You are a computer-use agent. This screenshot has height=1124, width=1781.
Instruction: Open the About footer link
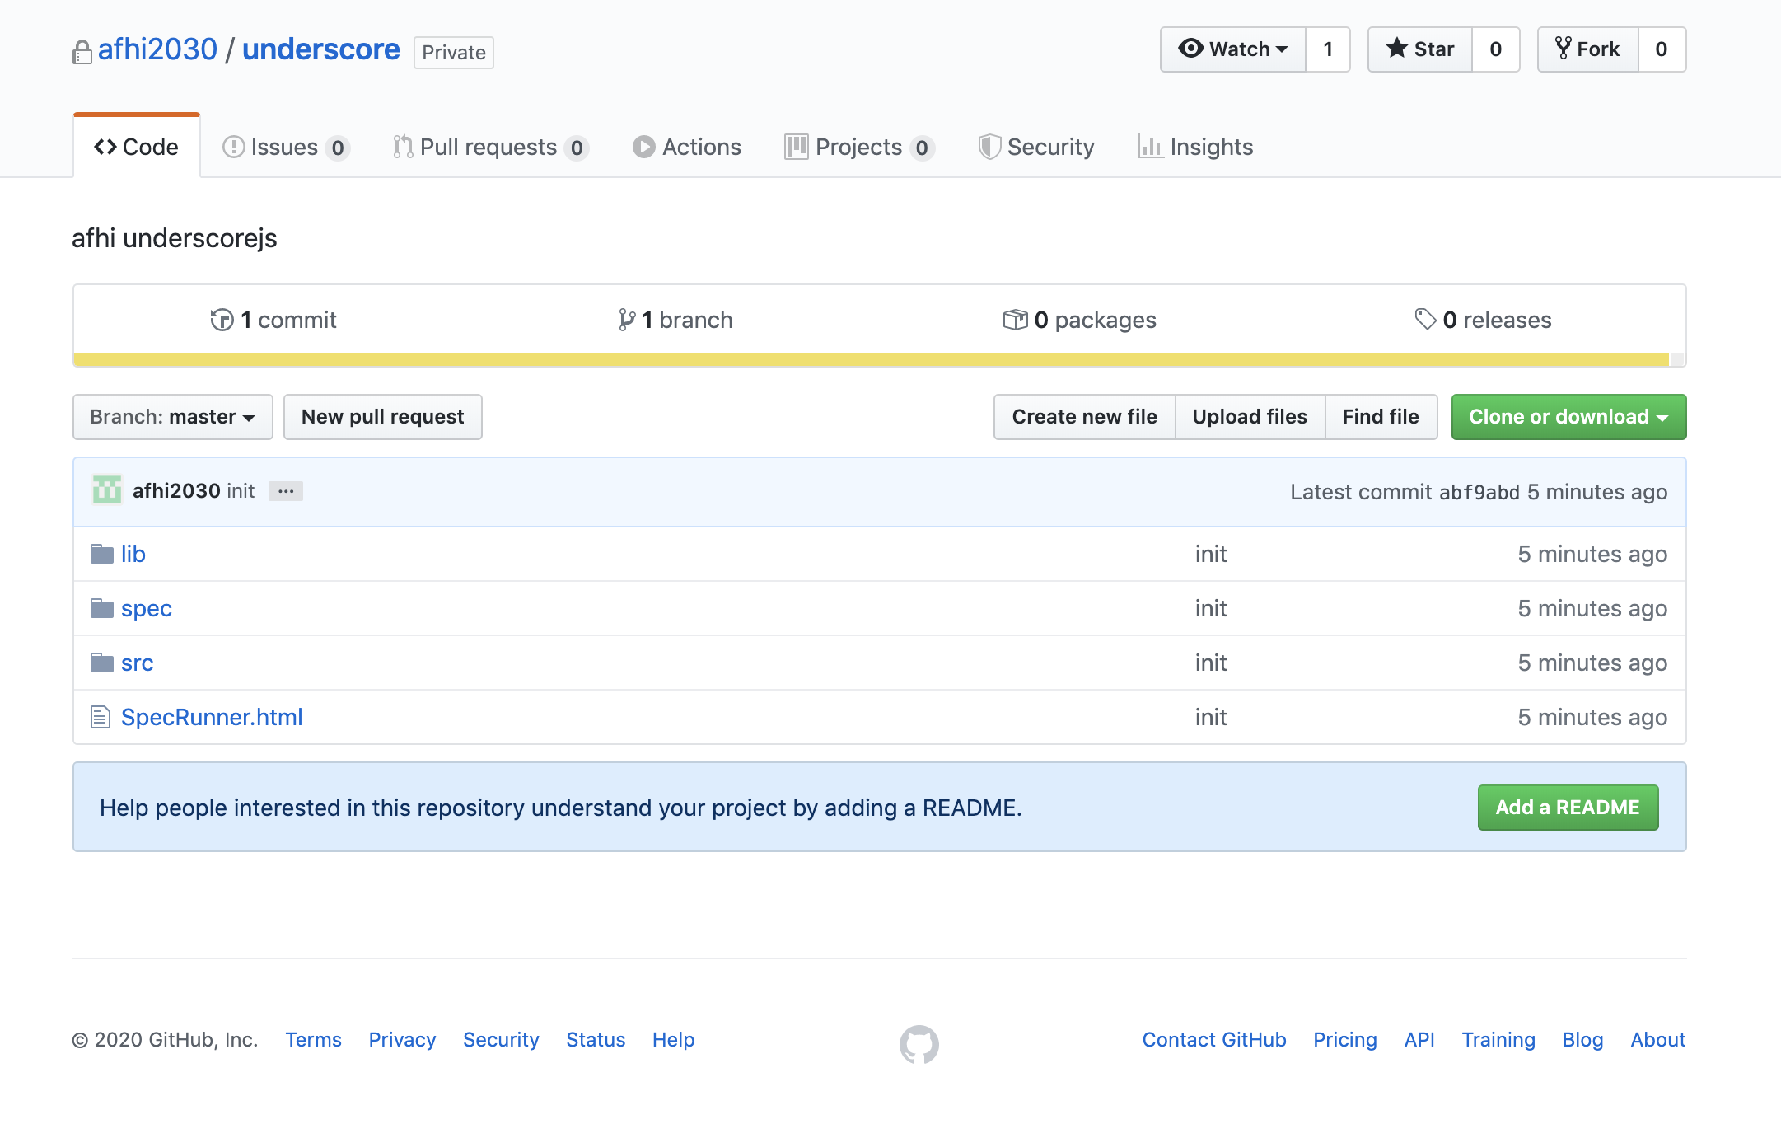click(x=1658, y=1040)
